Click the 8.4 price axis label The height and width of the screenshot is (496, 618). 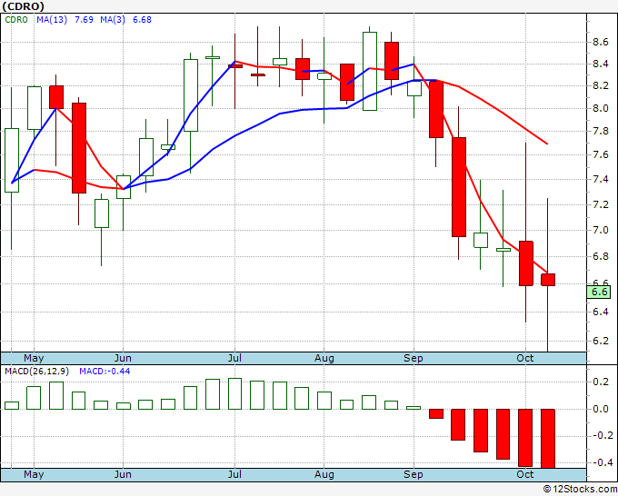pyautogui.click(x=600, y=64)
